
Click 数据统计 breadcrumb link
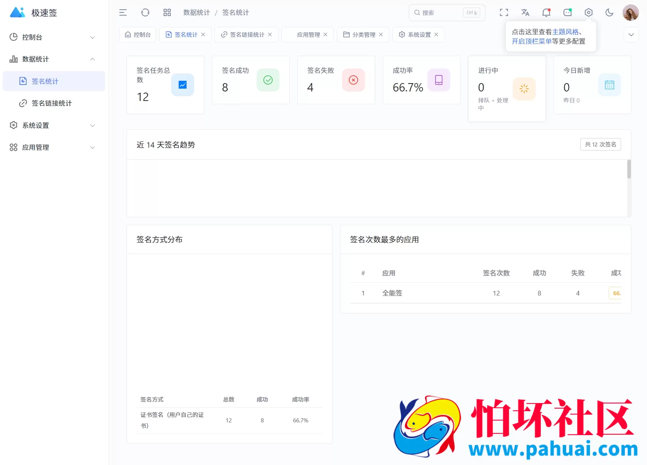pyautogui.click(x=196, y=13)
